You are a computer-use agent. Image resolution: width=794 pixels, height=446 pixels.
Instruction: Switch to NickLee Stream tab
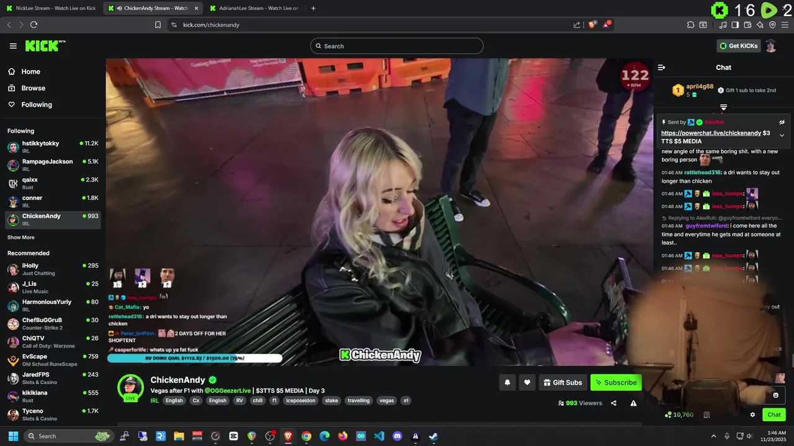[x=51, y=8]
